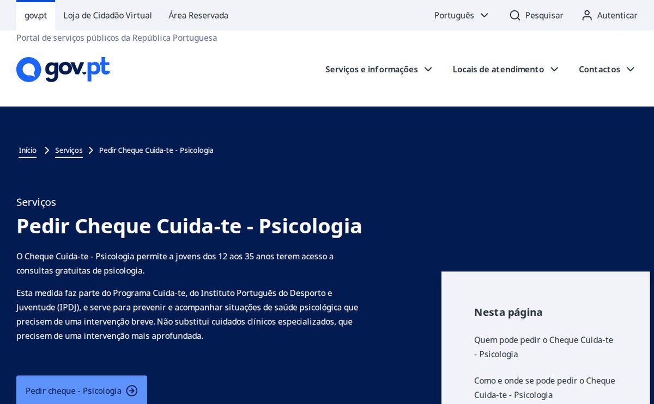This screenshot has width=654, height=404.
Task: Go to Serviços breadcrumb link
Action: coord(69,151)
